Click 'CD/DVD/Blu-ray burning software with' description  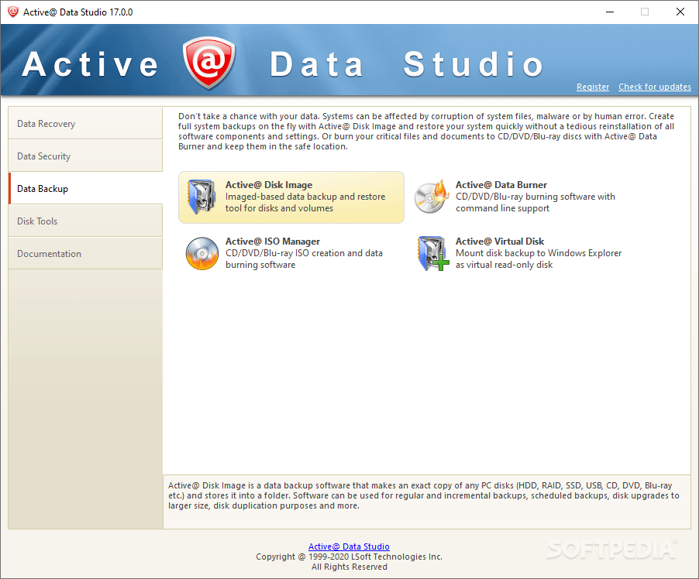[x=535, y=197]
